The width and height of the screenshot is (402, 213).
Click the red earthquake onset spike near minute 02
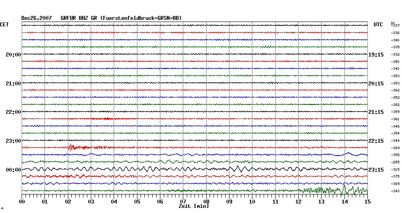(70, 147)
